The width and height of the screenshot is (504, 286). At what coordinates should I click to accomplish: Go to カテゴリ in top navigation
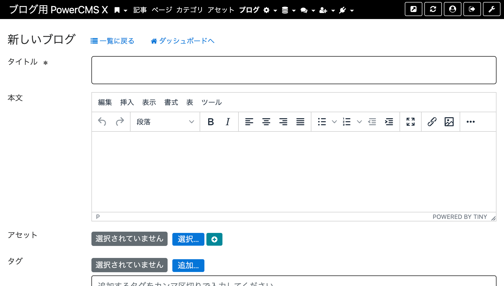(x=190, y=10)
